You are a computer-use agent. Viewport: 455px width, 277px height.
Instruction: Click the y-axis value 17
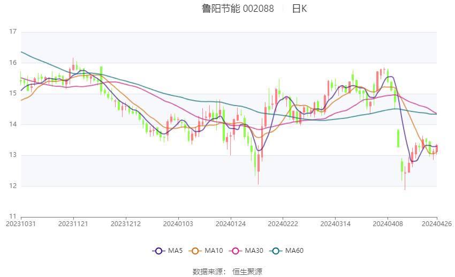pyautogui.click(x=13, y=32)
